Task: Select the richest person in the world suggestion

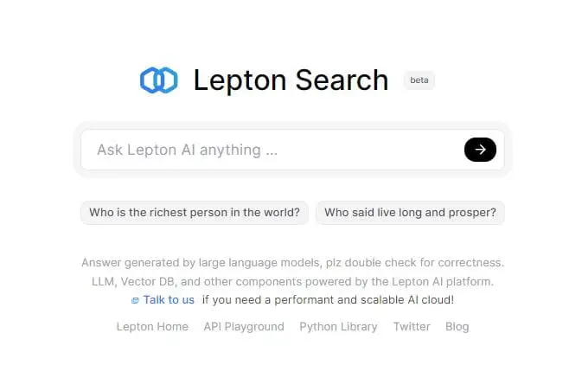Action: coord(195,213)
